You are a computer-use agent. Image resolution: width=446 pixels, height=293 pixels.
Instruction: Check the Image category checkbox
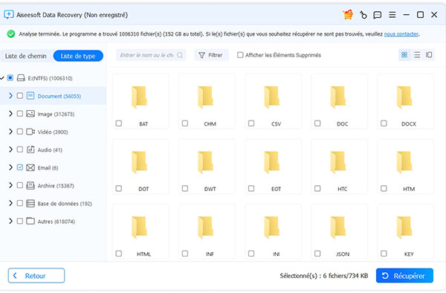pyautogui.click(x=19, y=114)
